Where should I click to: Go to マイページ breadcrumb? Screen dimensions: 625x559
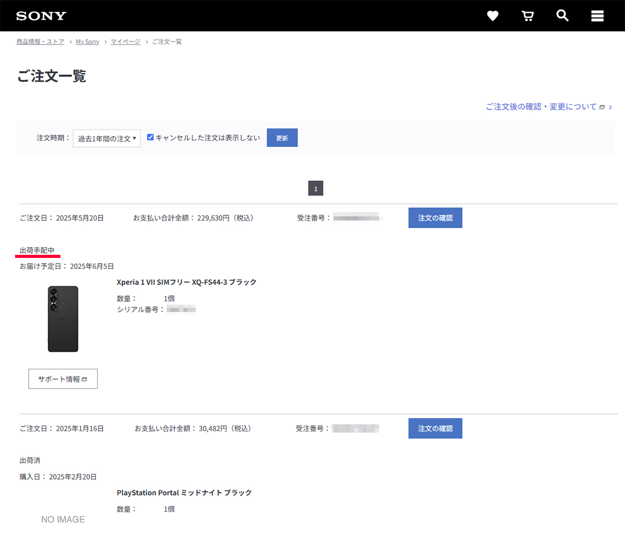[x=126, y=42]
